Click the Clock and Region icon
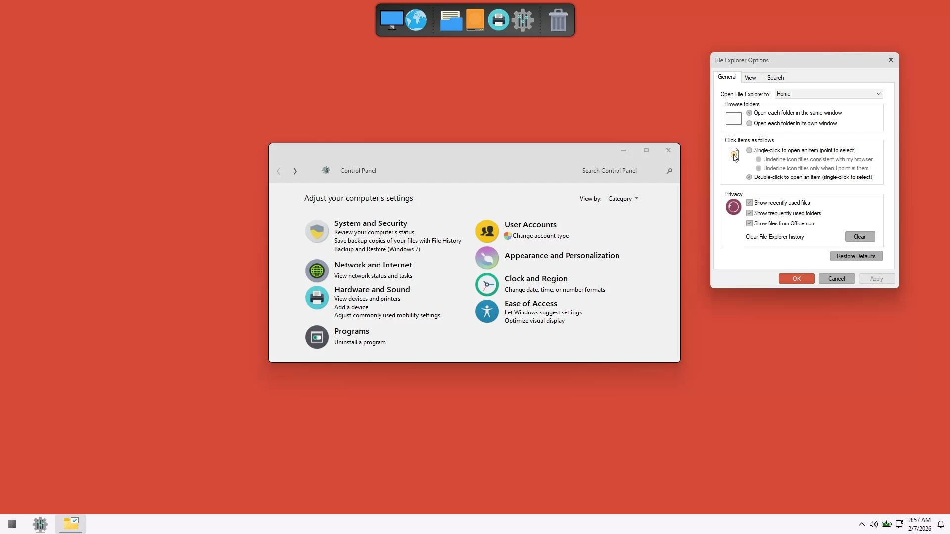 click(x=487, y=284)
